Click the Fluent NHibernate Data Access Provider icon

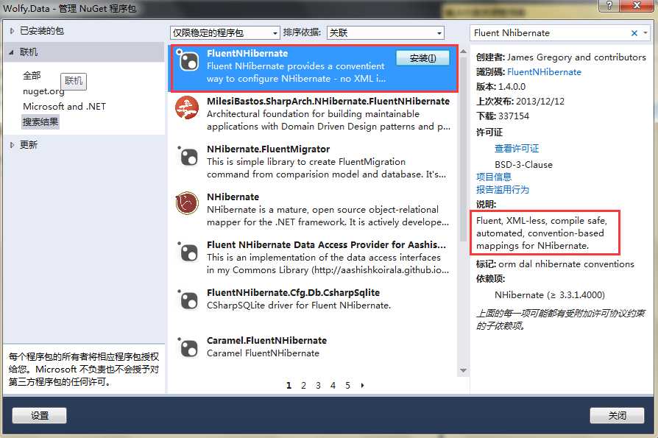pyautogui.click(x=188, y=252)
